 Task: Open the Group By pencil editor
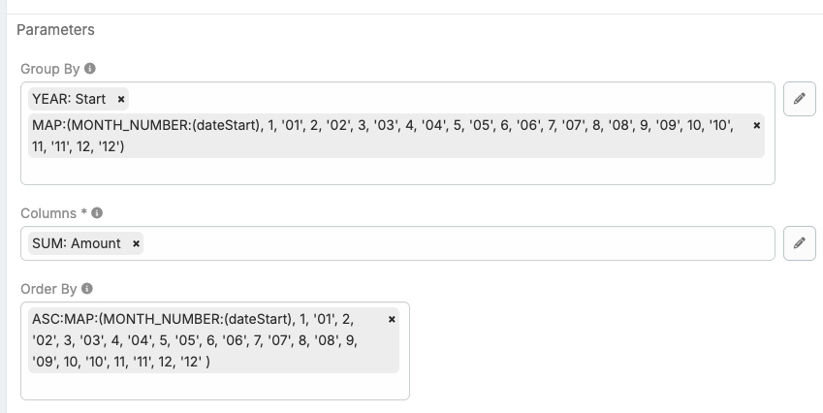[x=800, y=99]
